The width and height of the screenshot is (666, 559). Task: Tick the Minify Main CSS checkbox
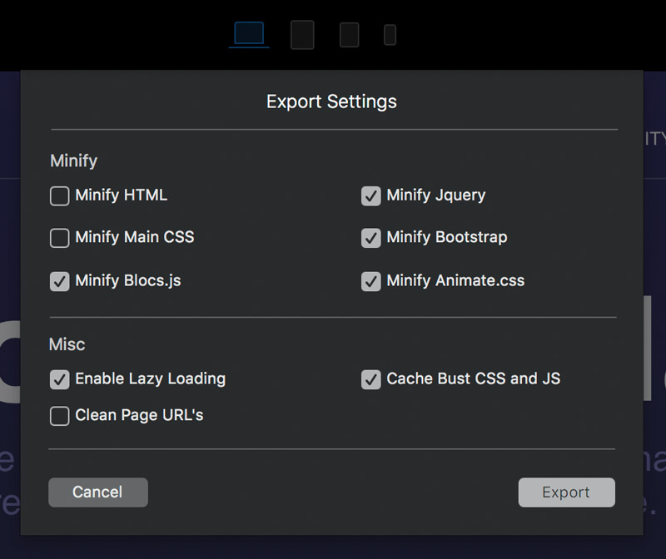point(59,238)
